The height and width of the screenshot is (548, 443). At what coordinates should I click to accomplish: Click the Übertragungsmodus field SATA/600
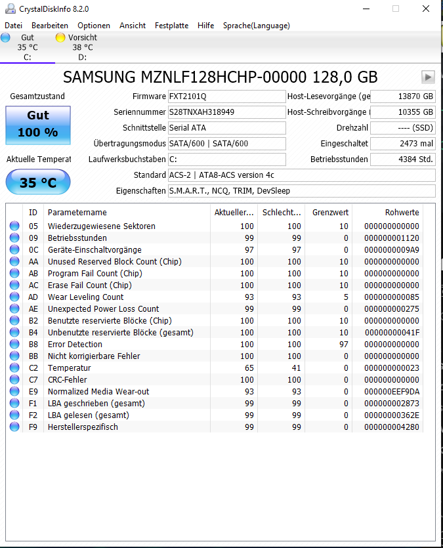click(226, 144)
